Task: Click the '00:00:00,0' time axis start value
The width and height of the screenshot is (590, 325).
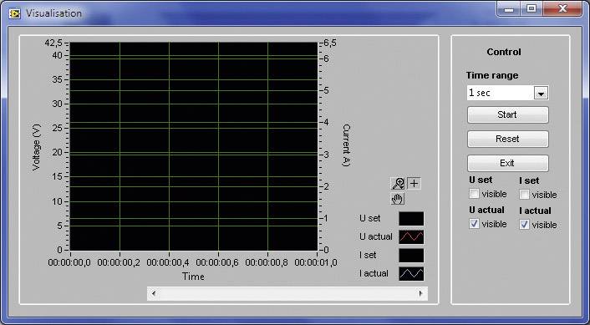Action: (x=69, y=262)
